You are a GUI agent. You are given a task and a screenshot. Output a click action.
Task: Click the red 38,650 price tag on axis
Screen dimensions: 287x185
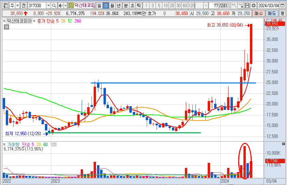(275, 24)
